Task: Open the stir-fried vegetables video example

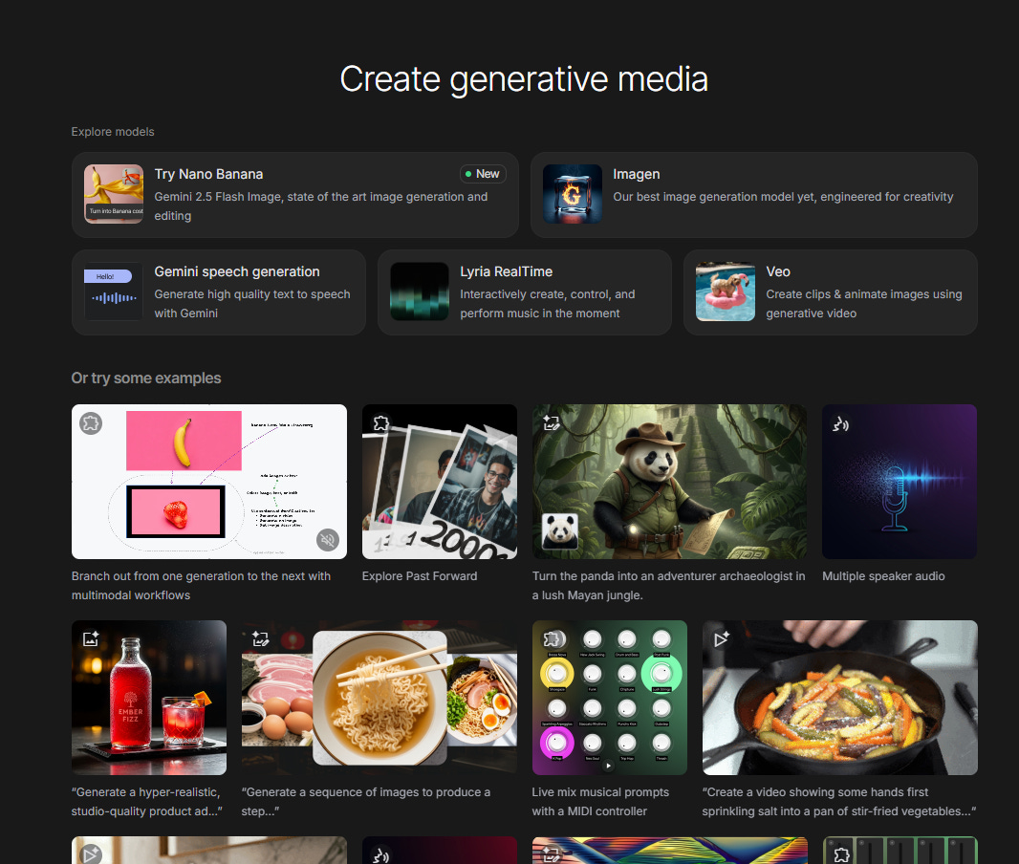Action: 839,698
